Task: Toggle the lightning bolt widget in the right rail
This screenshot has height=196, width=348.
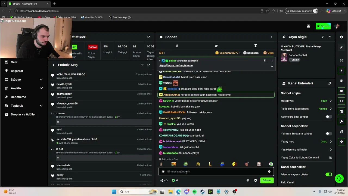Action: point(341,71)
